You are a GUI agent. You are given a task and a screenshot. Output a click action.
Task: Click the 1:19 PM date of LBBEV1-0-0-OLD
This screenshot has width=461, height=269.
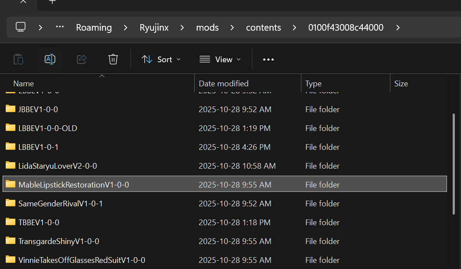(235, 128)
